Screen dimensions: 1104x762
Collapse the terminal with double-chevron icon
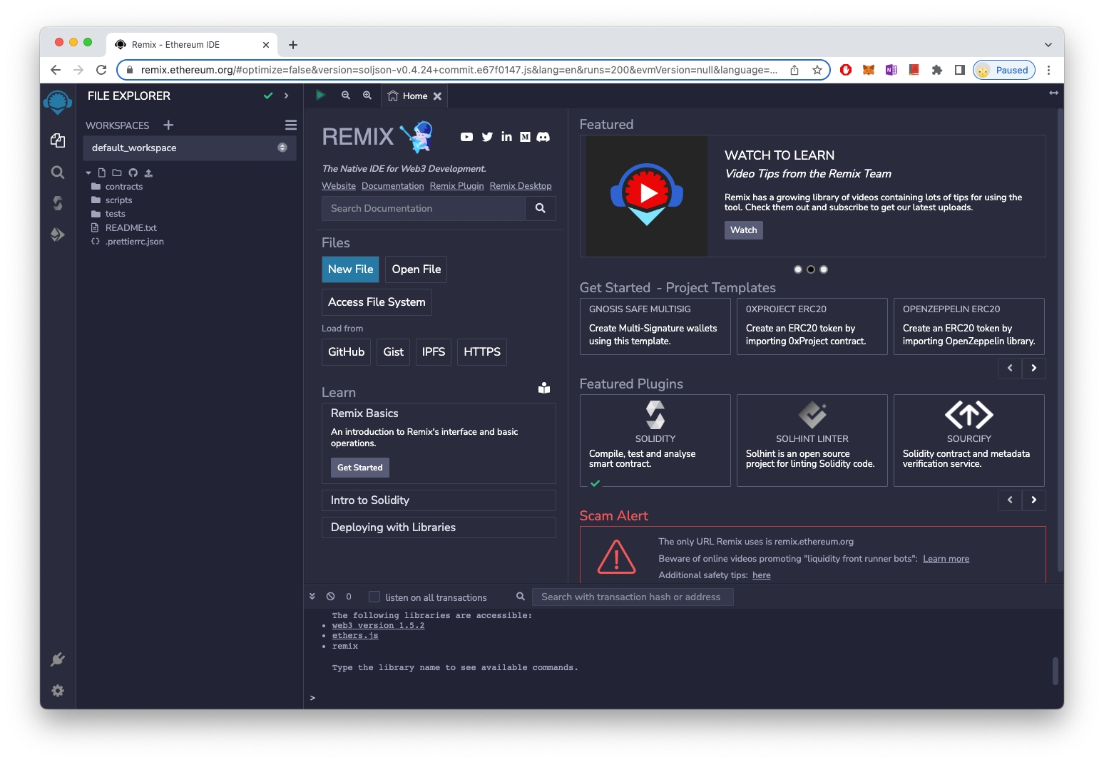(x=312, y=597)
